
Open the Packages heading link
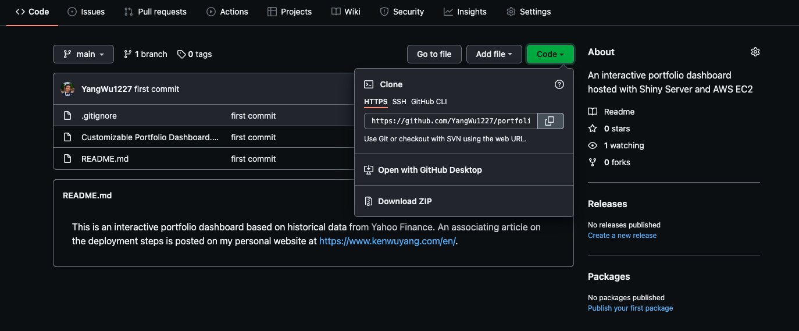609,276
